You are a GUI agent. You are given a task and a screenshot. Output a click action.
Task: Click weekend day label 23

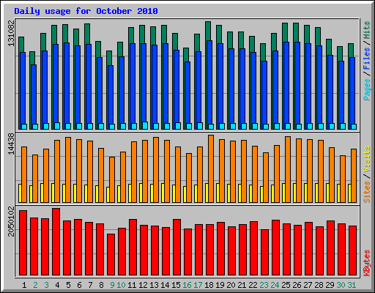point(264,285)
